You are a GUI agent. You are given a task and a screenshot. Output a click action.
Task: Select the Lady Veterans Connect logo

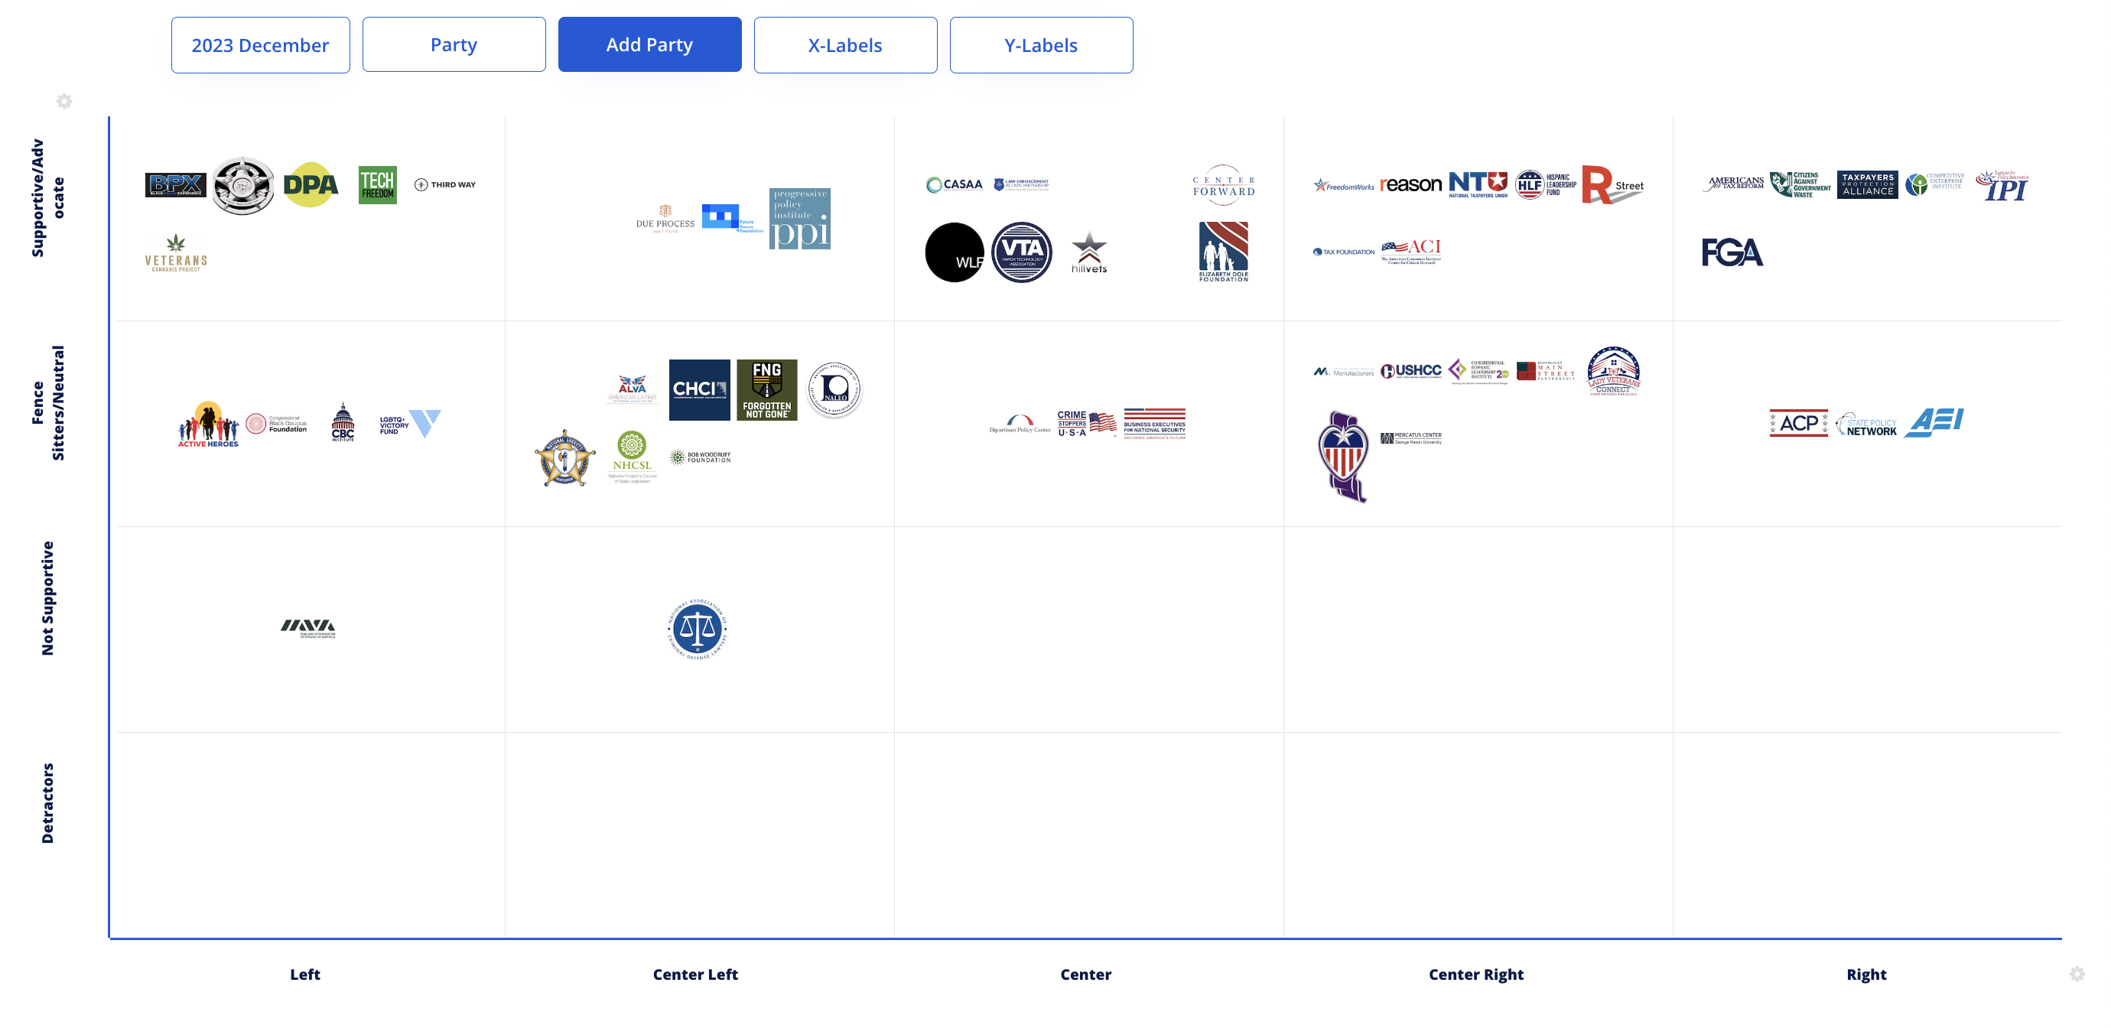tap(1613, 370)
